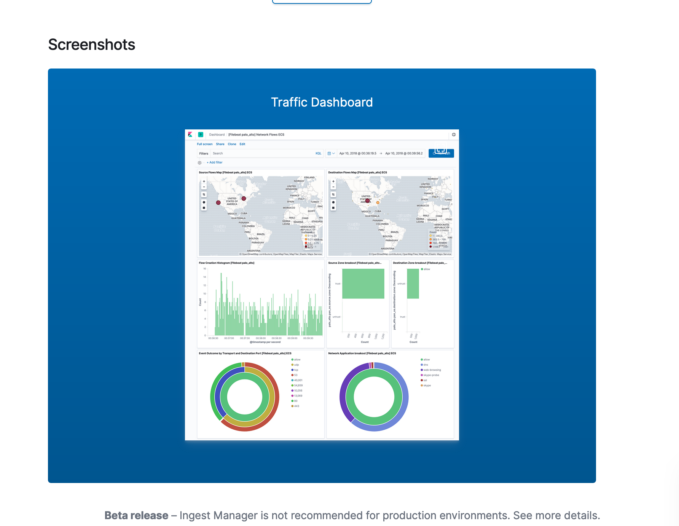Click the expand image overlay icon

click(440, 148)
